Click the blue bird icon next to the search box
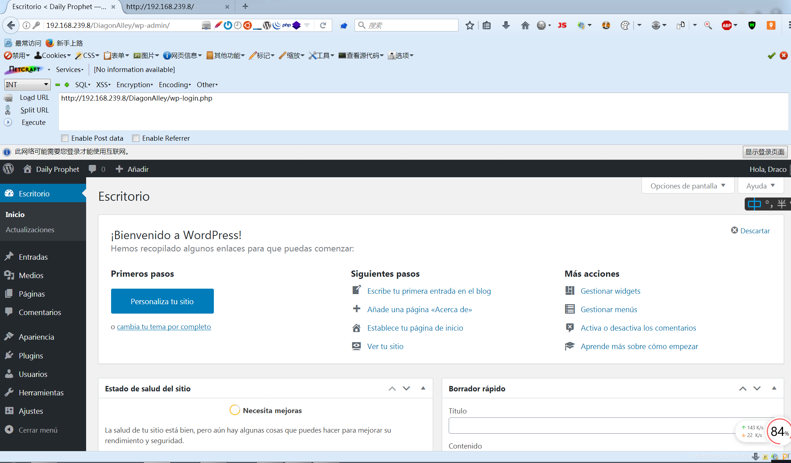The height and width of the screenshot is (463, 791). 343,25
